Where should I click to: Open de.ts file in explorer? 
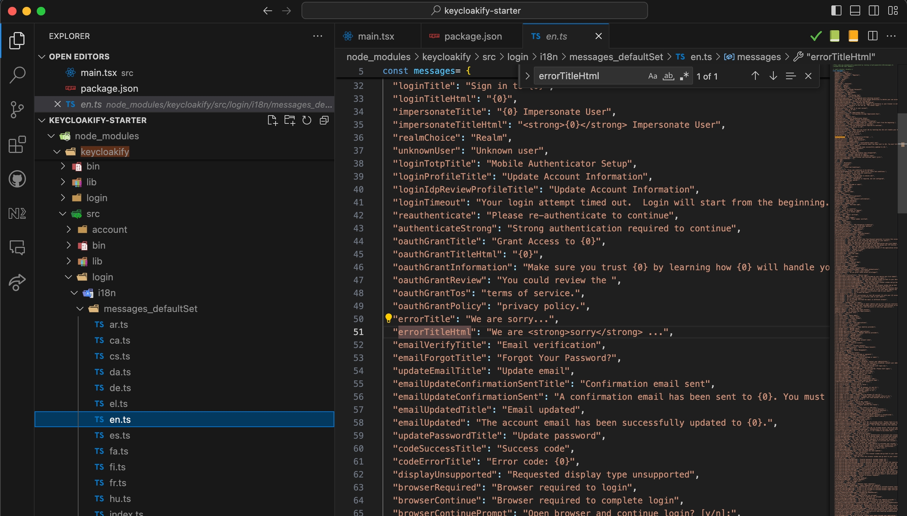click(120, 388)
